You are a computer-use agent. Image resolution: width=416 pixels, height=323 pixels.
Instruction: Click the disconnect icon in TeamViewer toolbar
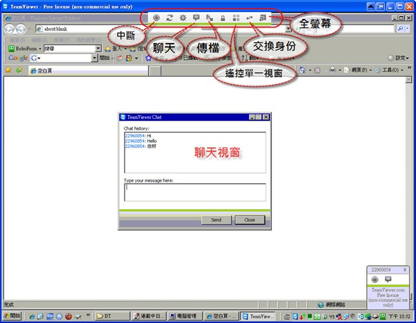tap(156, 17)
